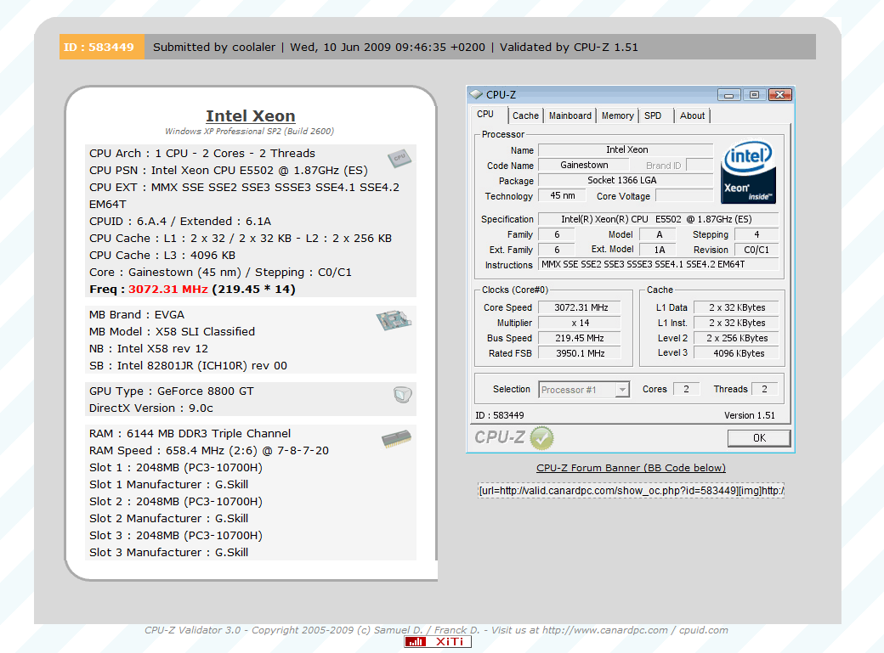This screenshot has height=653, width=884.
Task: Click the Submitted by coolaler header text
Action: point(214,47)
